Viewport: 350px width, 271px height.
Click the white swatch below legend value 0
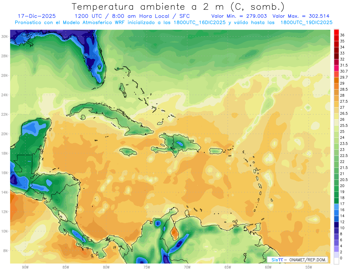pyautogui.click(x=336, y=261)
